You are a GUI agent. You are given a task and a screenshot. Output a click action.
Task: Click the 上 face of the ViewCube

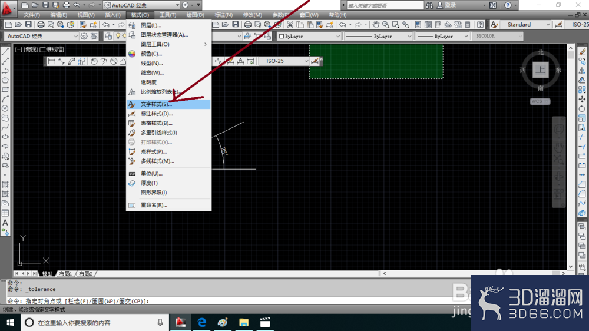coord(541,70)
